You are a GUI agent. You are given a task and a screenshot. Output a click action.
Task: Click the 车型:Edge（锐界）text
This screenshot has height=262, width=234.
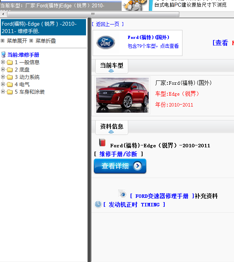177,94
